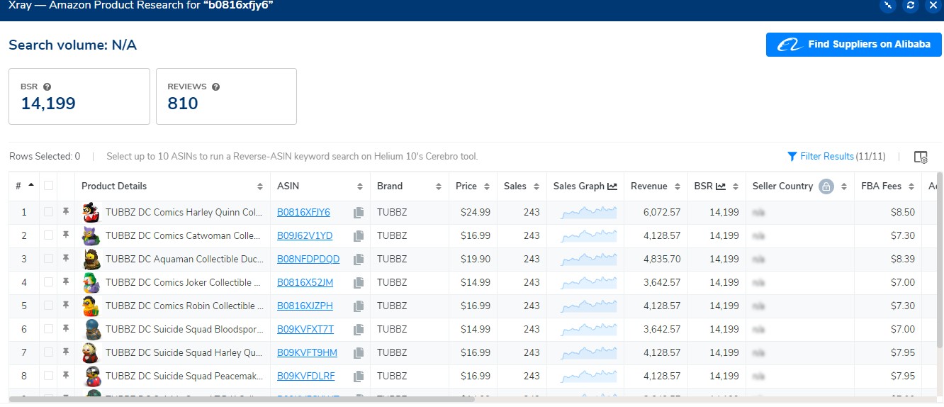Copy ASIN B0816X52JM with the copy icon
Image resolution: width=944 pixels, height=407 pixels.
coord(359,282)
